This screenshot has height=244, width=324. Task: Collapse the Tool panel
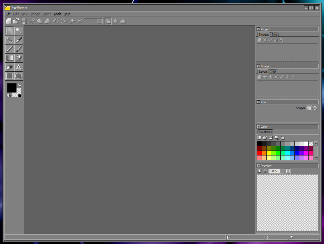point(259,102)
